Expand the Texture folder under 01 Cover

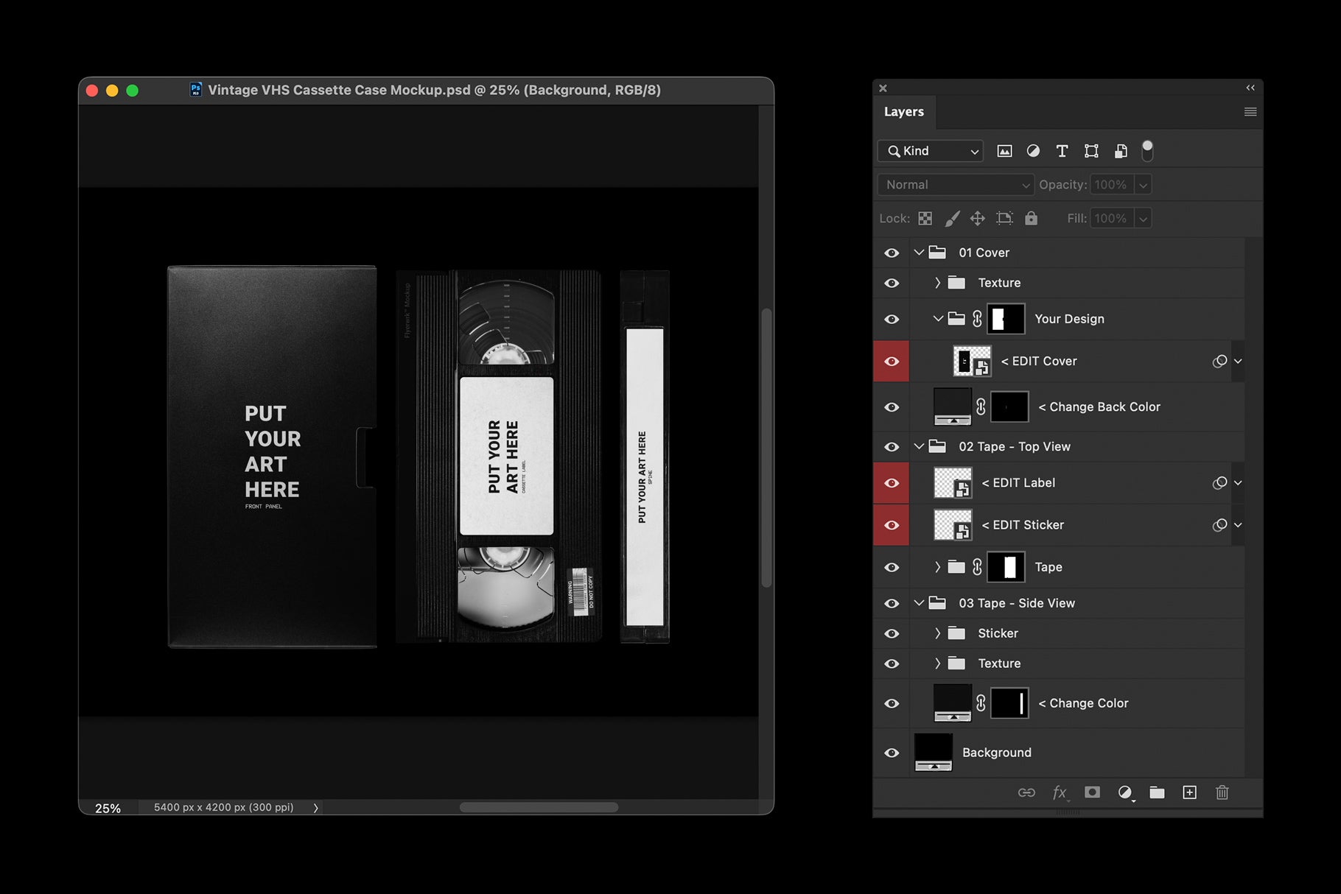pos(937,283)
